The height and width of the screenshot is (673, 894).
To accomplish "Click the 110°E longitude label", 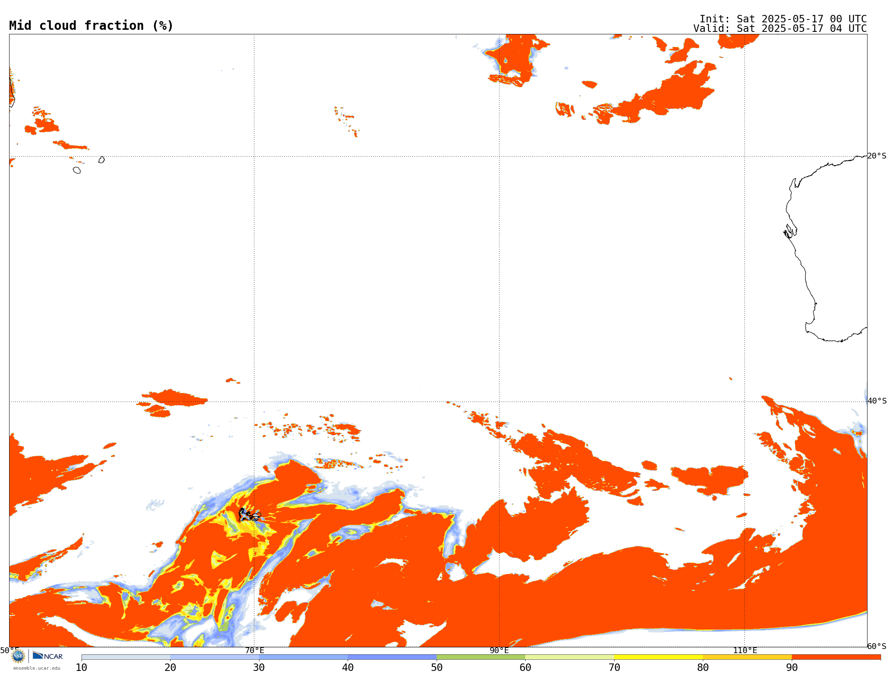I will 745,651.
